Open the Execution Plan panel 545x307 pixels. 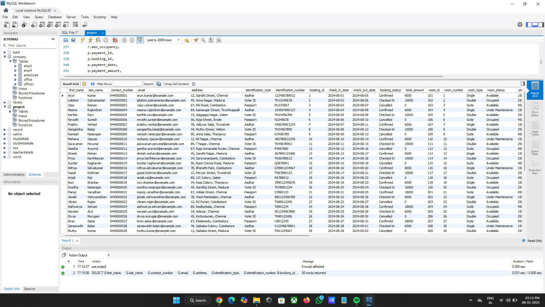(x=535, y=167)
